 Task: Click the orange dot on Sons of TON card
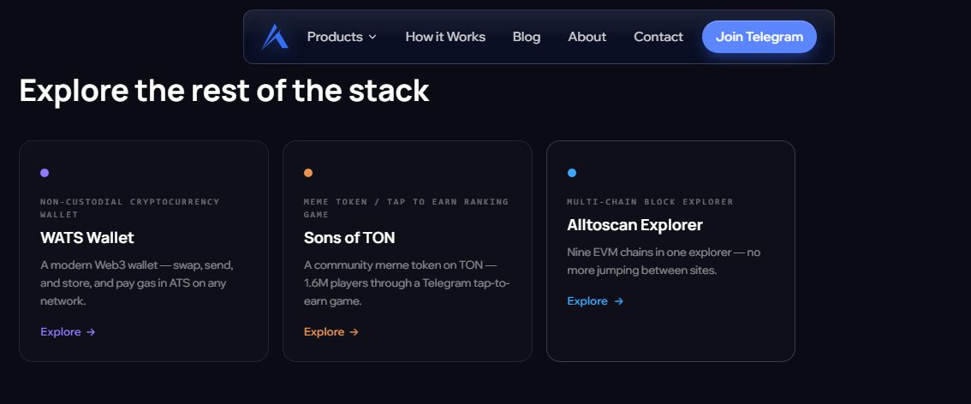pyautogui.click(x=308, y=173)
